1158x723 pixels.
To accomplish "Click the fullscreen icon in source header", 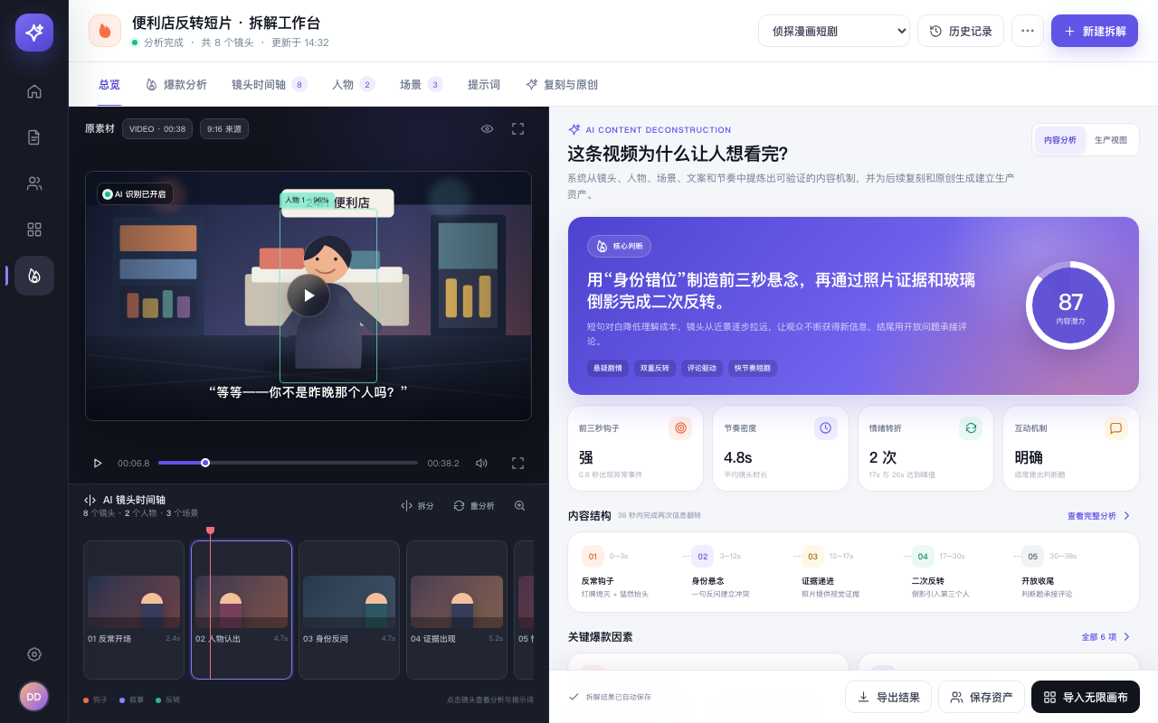I will point(517,129).
